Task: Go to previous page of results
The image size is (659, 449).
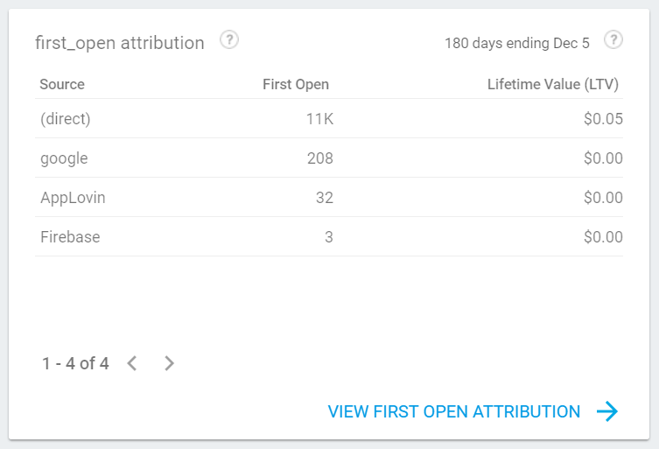Action: 132,363
